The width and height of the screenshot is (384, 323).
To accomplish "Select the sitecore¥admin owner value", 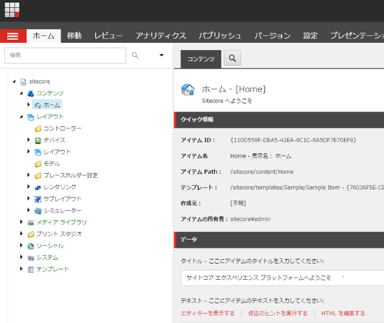I will click(250, 219).
